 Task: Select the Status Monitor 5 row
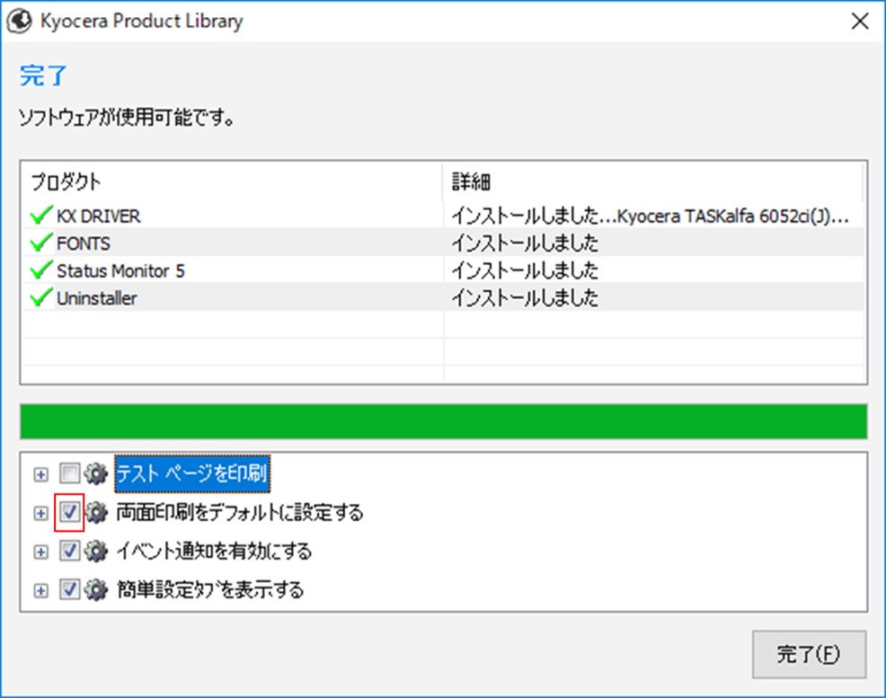click(x=444, y=269)
